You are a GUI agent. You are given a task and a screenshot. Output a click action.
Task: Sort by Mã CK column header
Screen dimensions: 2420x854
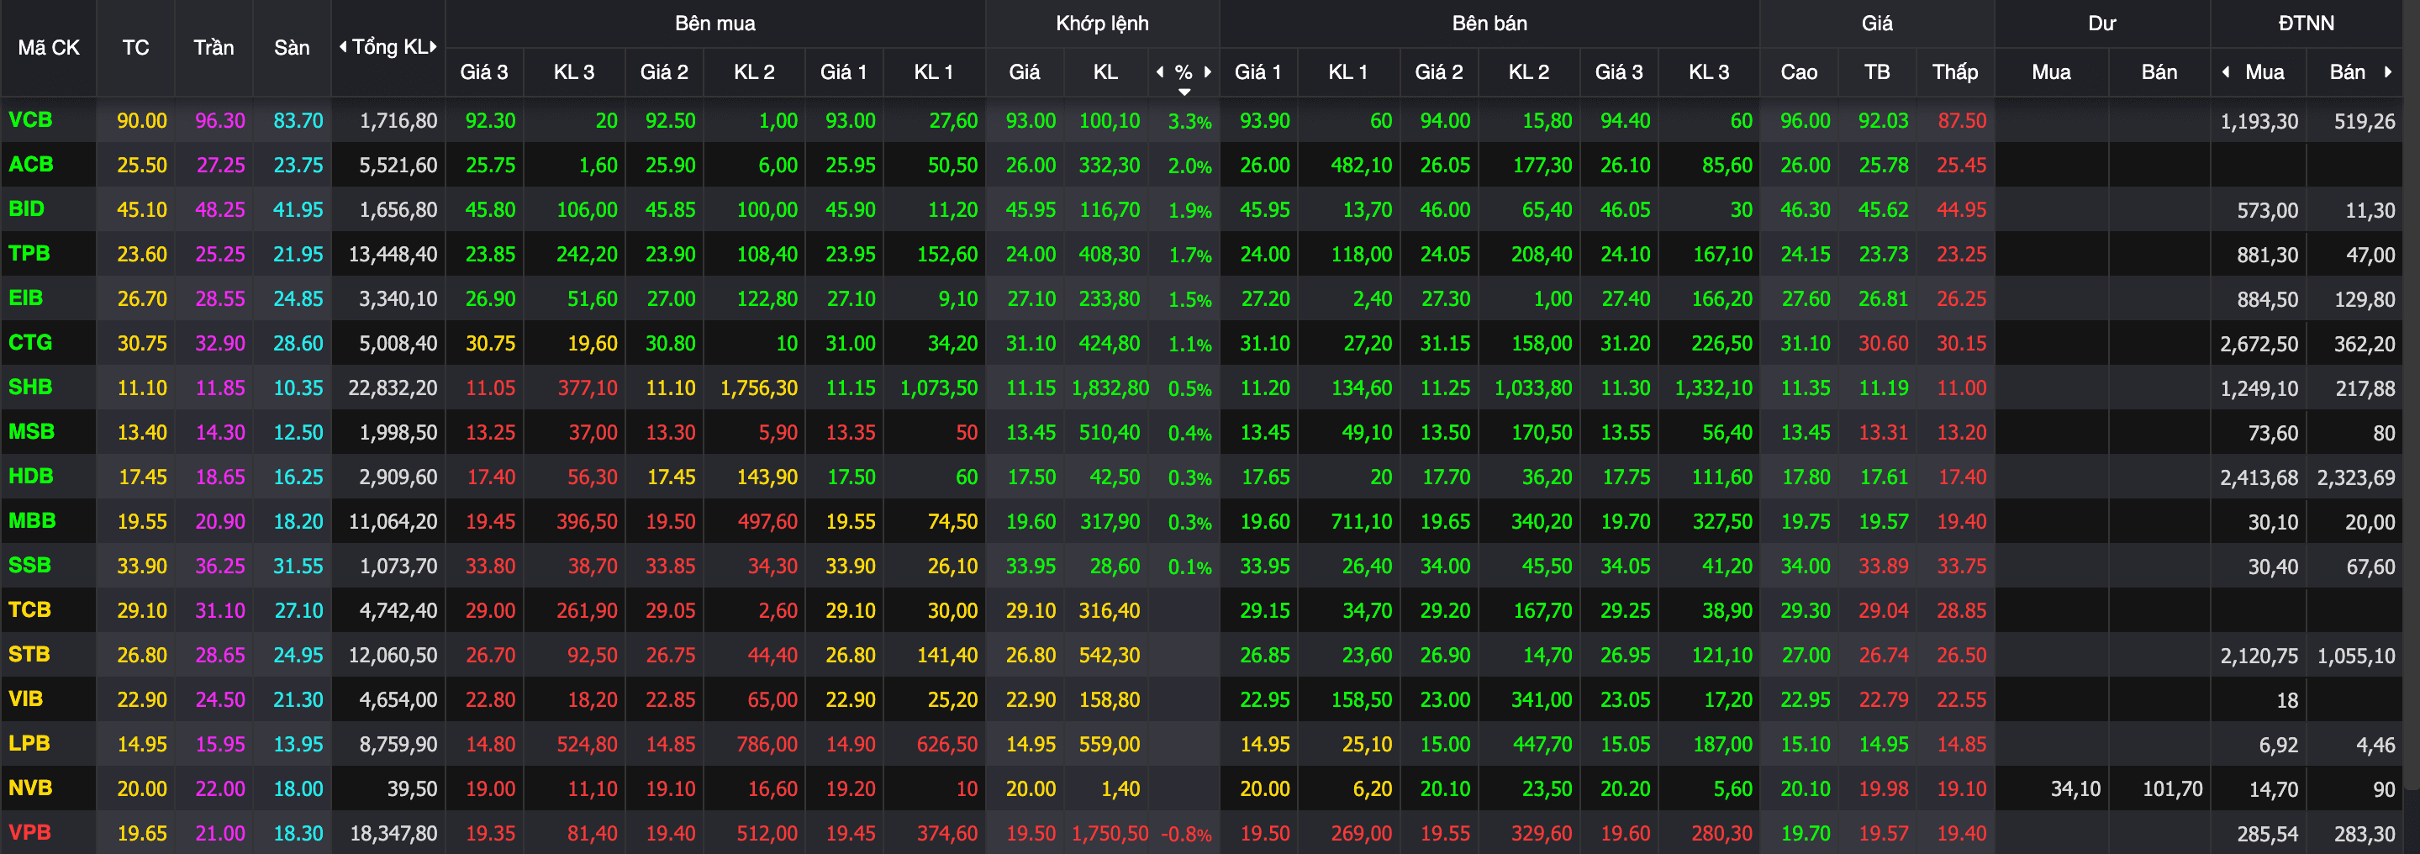coord(49,48)
